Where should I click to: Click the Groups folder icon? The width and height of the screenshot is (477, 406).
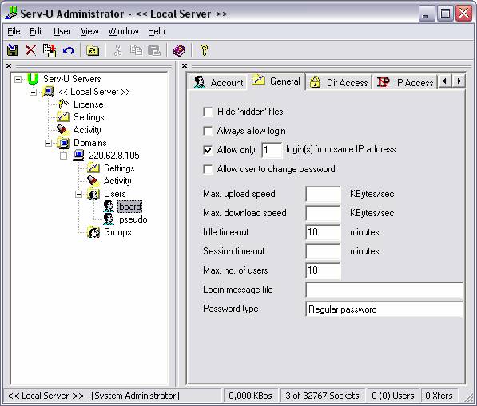93,232
